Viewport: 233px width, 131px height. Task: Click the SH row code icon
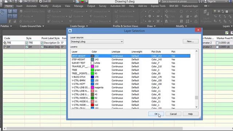click(x=5, y=47)
